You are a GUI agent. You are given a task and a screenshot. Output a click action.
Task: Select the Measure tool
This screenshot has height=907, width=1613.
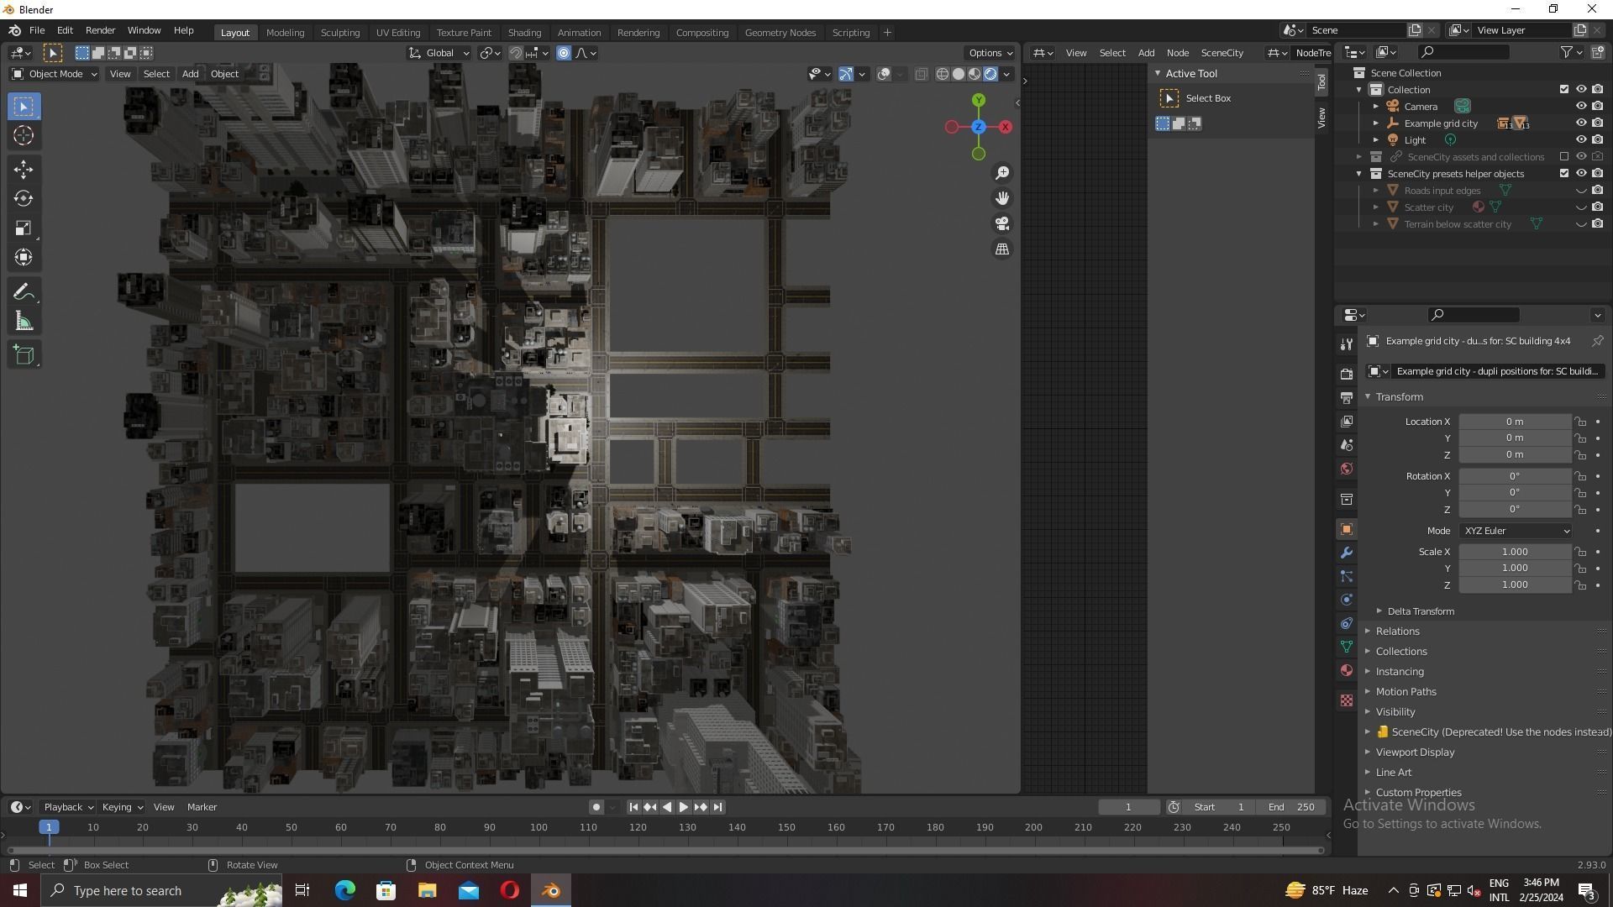point(24,322)
